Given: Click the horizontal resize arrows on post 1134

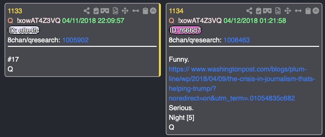Looking at the screenshot, I should coord(298,11).
